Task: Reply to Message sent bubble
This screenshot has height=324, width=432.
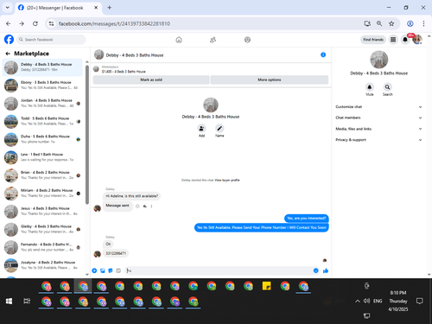Action: [145, 206]
